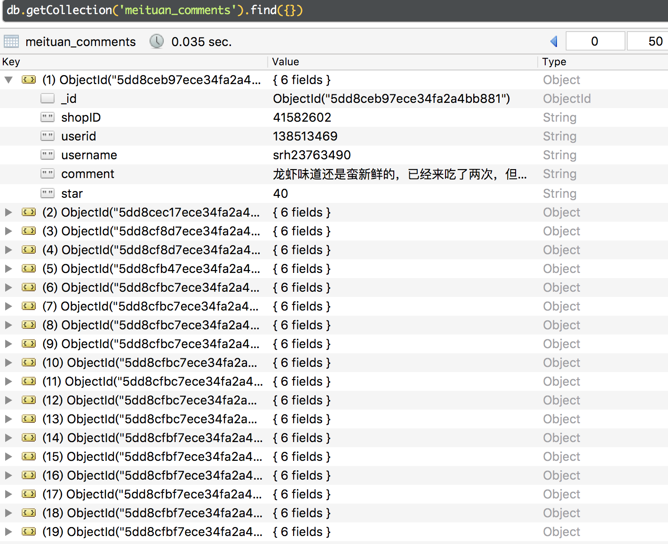Go to previous page with blue arrow
The height and width of the screenshot is (544, 668).
554,41
